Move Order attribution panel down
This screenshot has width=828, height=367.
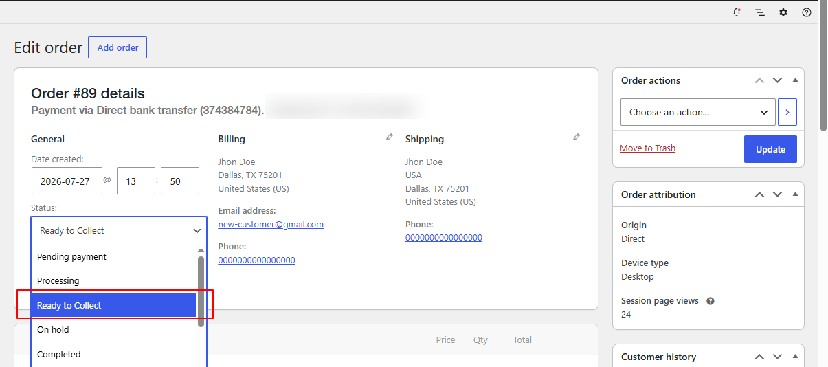[x=777, y=194]
